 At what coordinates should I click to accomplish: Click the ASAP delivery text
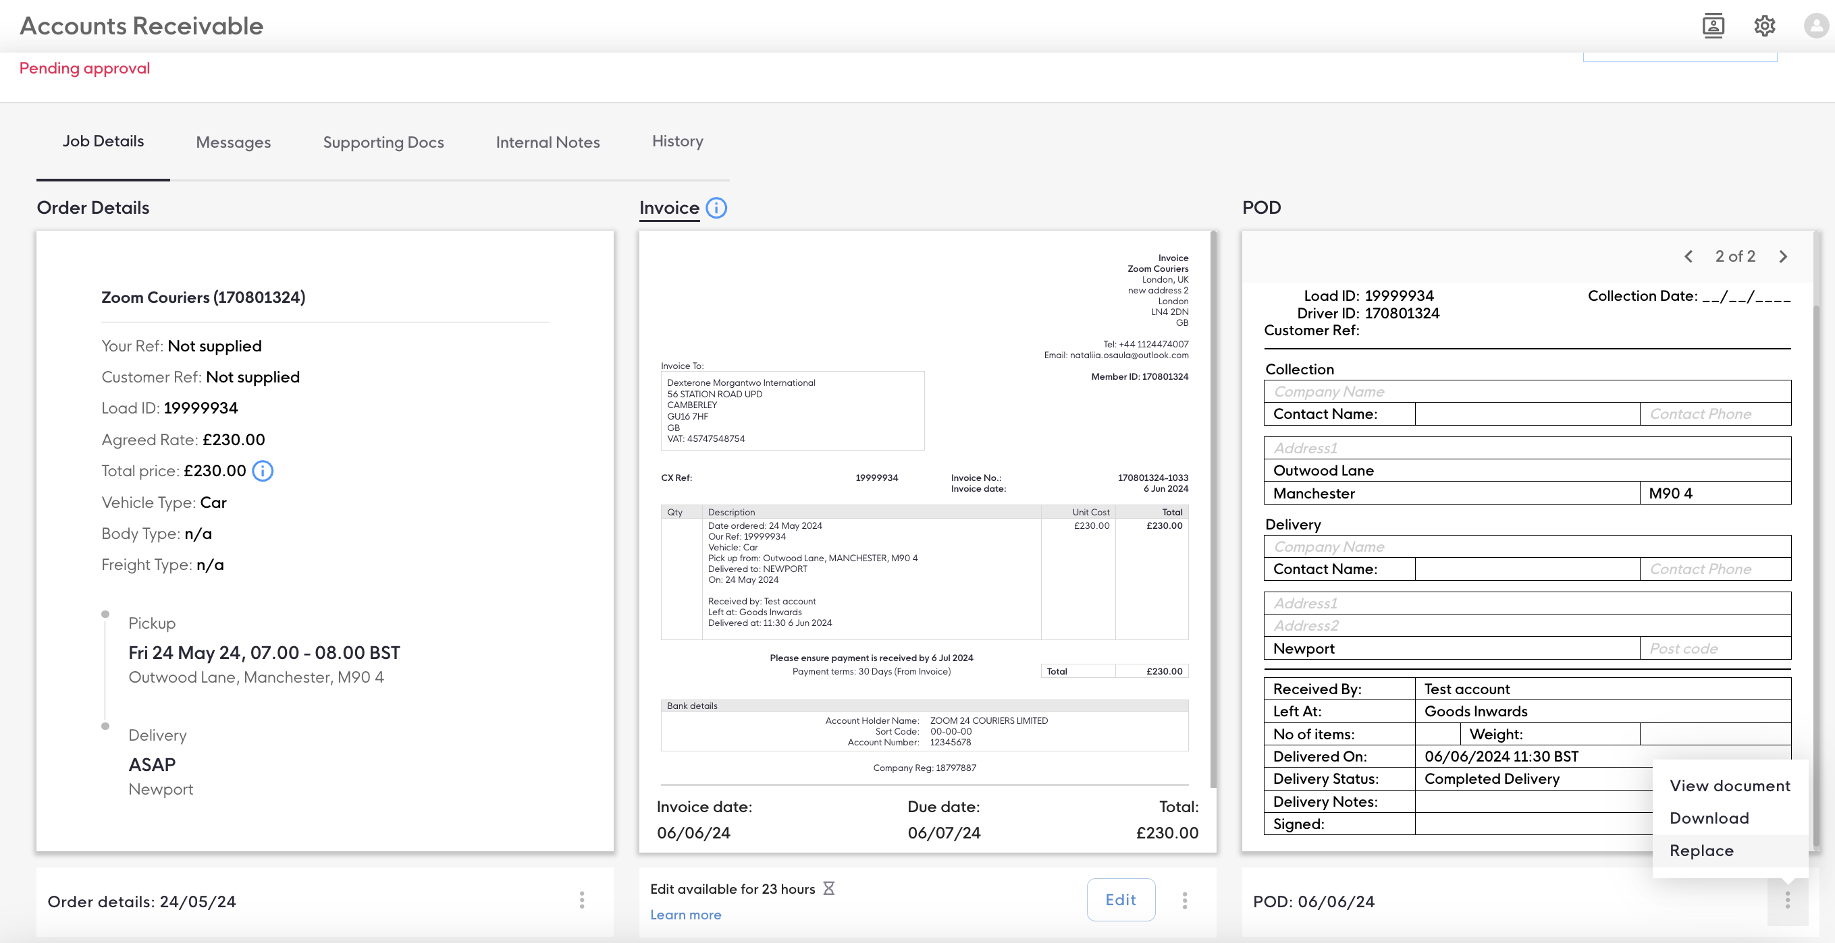[152, 765]
